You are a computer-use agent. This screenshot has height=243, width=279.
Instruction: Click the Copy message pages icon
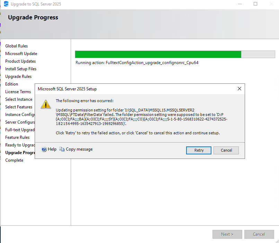62,149
